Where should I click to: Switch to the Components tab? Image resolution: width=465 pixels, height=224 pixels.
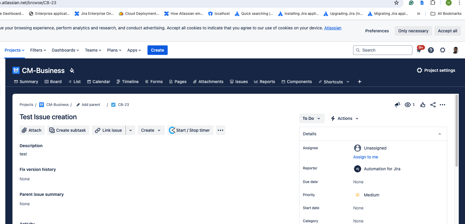click(x=297, y=82)
